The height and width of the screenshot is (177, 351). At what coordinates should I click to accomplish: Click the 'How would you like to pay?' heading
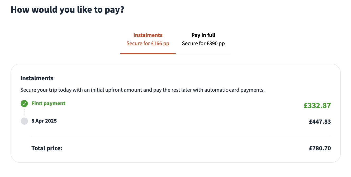coord(67,10)
